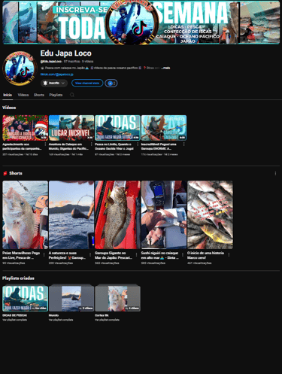This screenshot has height=374, width=282.
Task: Click the round blue icon beside View channel stats
Action: pyautogui.click(x=111, y=83)
